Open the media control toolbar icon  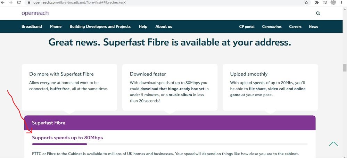click(325, 2)
